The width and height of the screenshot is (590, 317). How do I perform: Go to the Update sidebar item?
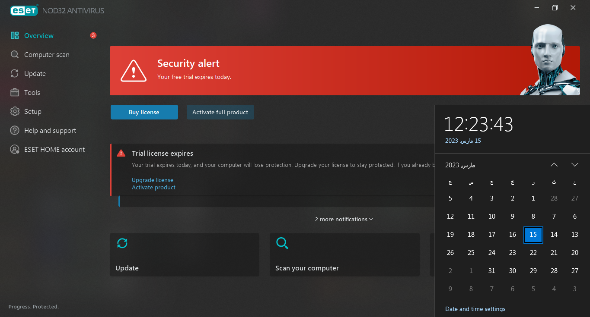[35, 74]
